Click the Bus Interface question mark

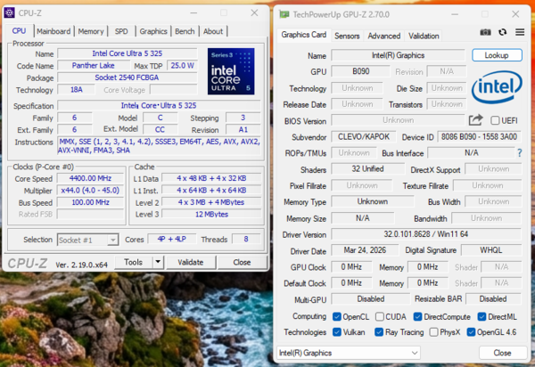pos(519,153)
